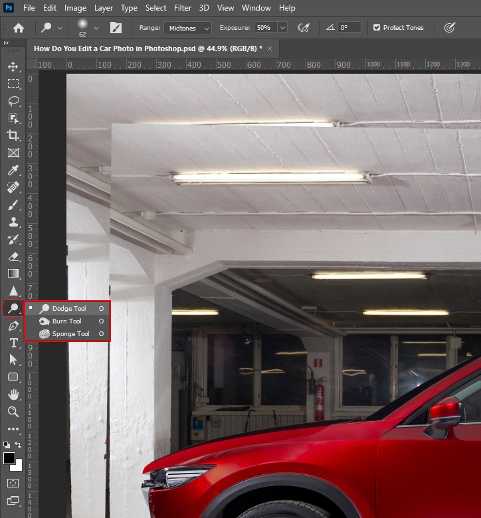
Task: Open the 3D menu
Action: pos(204,7)
